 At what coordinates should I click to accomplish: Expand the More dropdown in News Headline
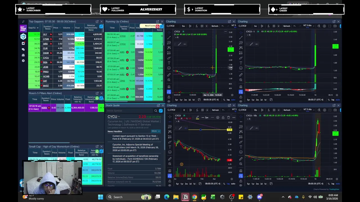[156, 131]
